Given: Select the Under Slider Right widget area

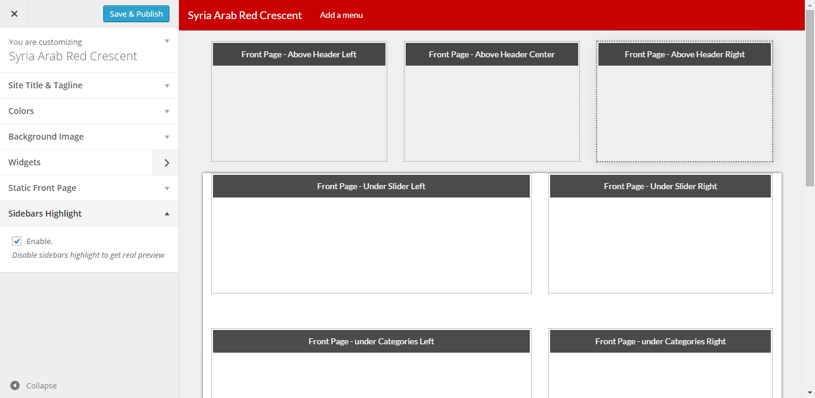Looking at the screenshot, I should (660, 233).
